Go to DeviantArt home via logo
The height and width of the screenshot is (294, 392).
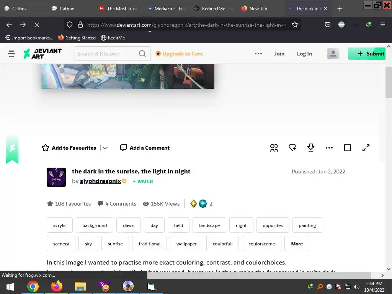[43, 54]
